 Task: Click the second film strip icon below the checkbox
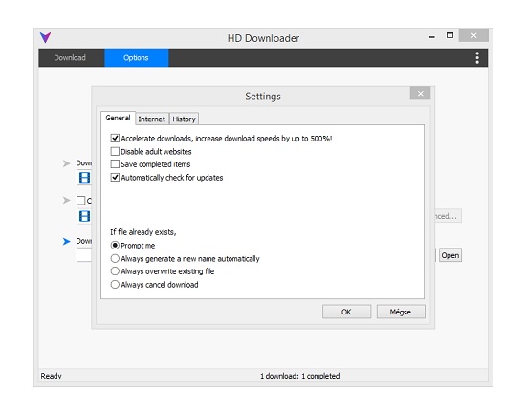84,216
